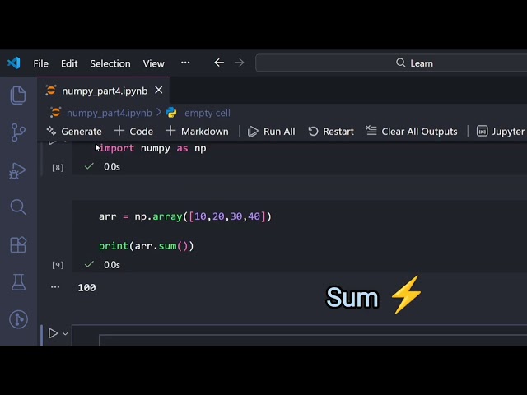Show more menus via the ellipsis
527x395 pixels.
[185, 63]
